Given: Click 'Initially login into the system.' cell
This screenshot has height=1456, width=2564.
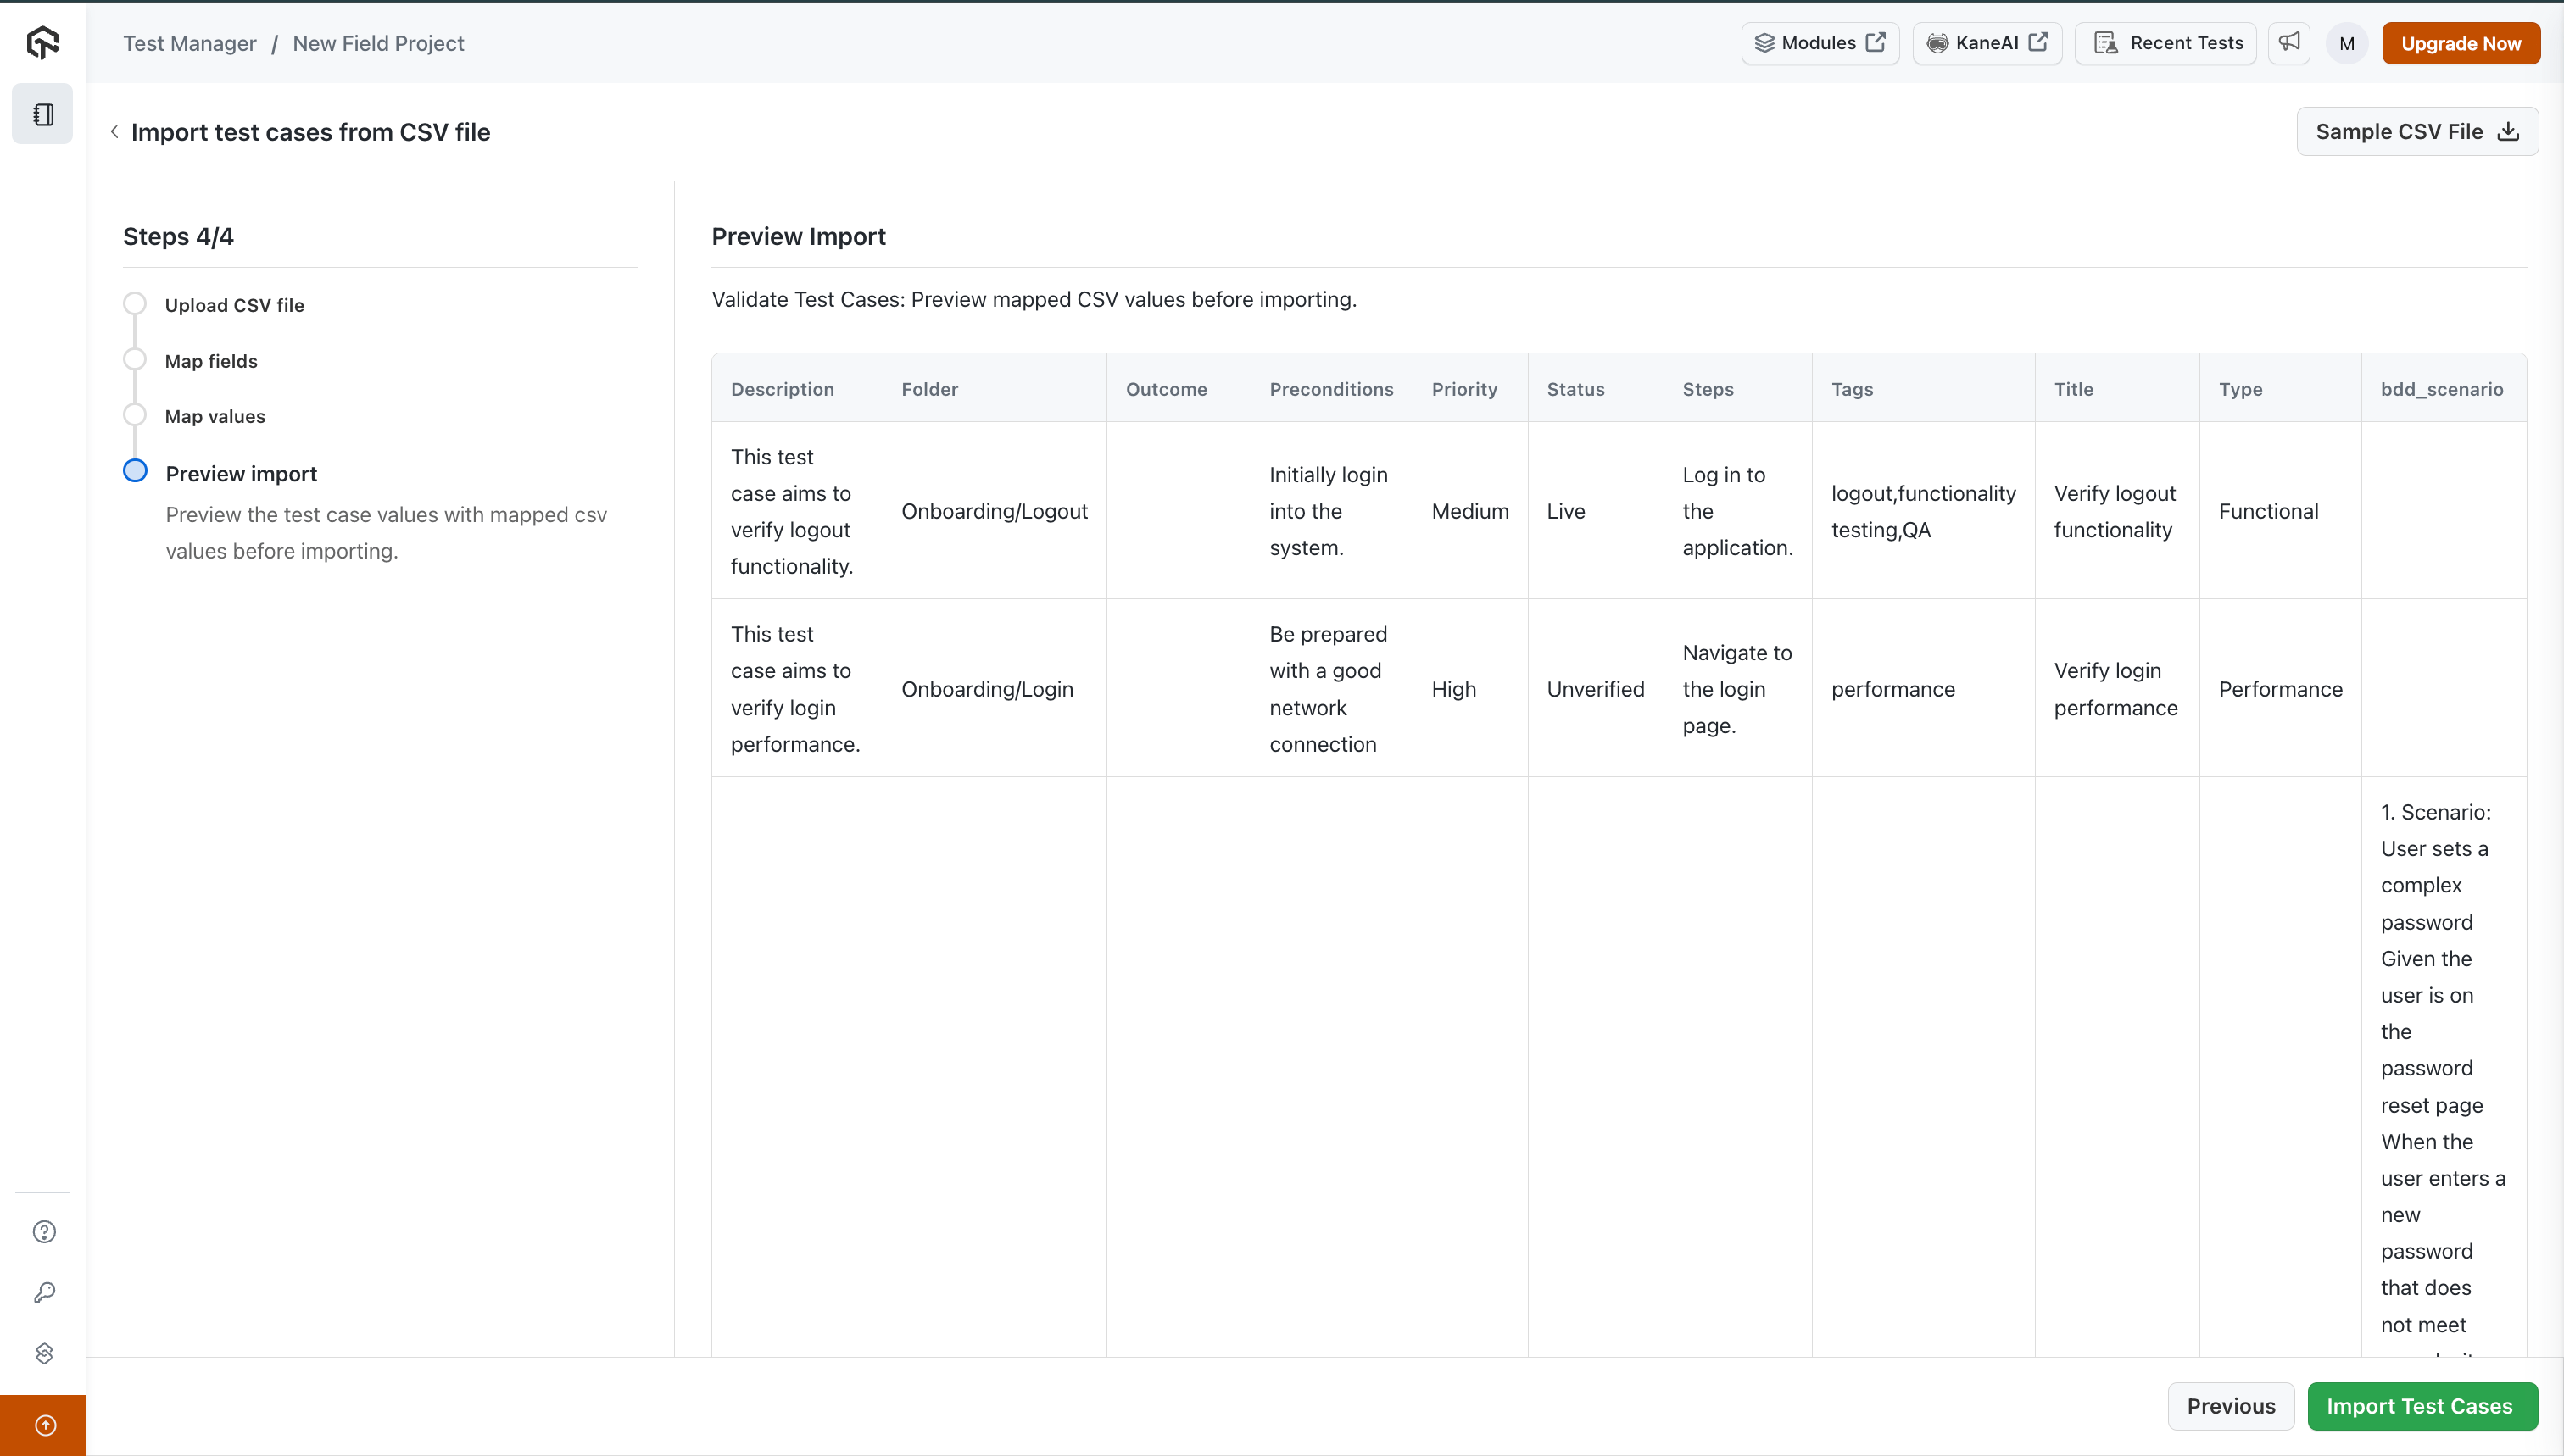Looking at the screenshot, I should pos(1330,511).
